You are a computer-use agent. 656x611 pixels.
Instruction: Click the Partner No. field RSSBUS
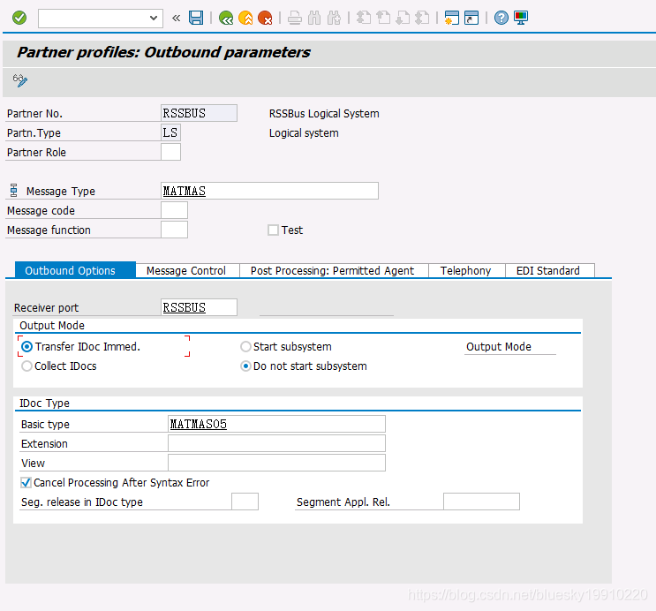pos(200,113)
